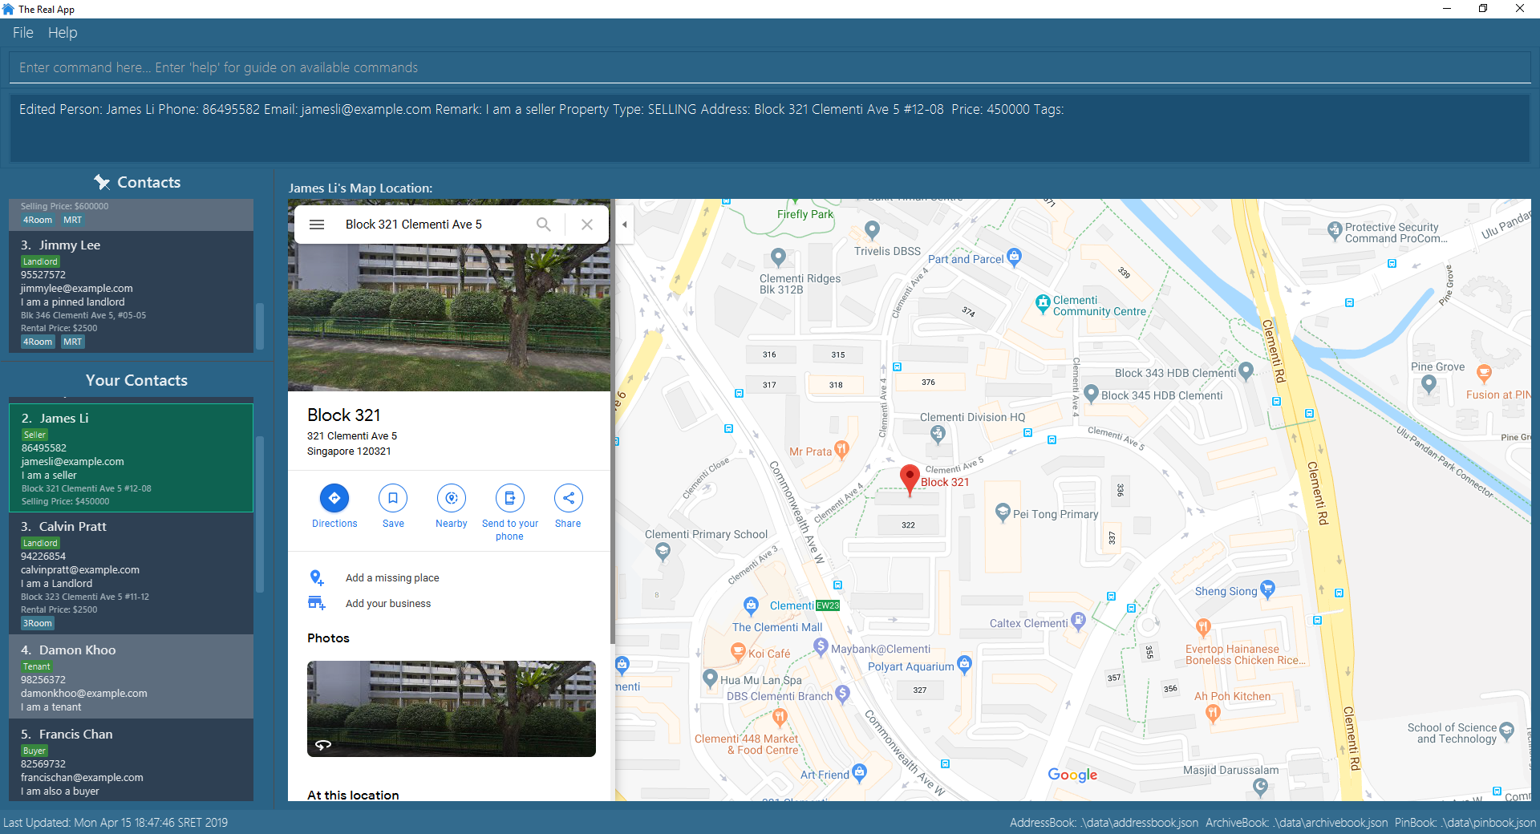Select the Francis Chan contact card

[x=131, y=759]
